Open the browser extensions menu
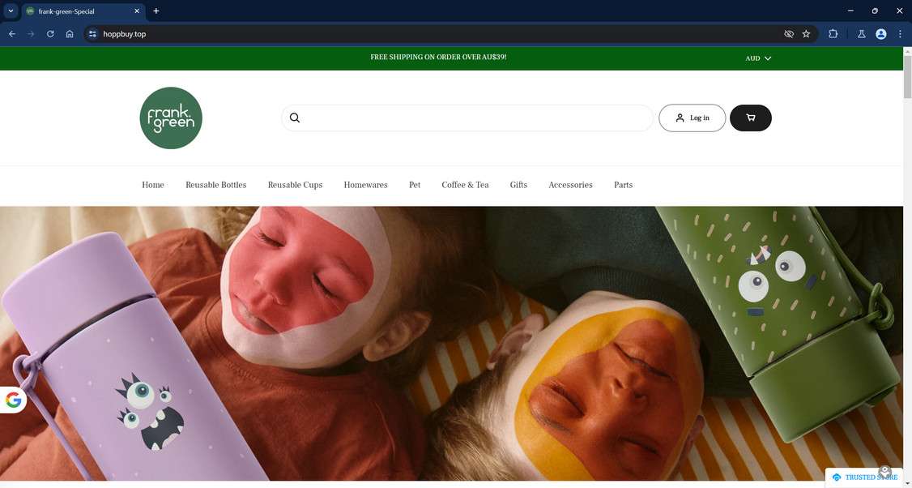912x488 pixels. pyautogui.click(x=833, y=34)
